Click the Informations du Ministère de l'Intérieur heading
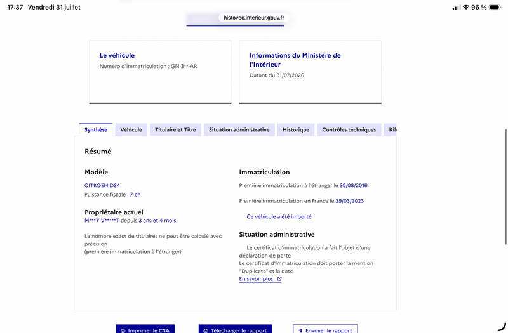Viewport: 508px width, 333px height. click(x=295, y=60)
